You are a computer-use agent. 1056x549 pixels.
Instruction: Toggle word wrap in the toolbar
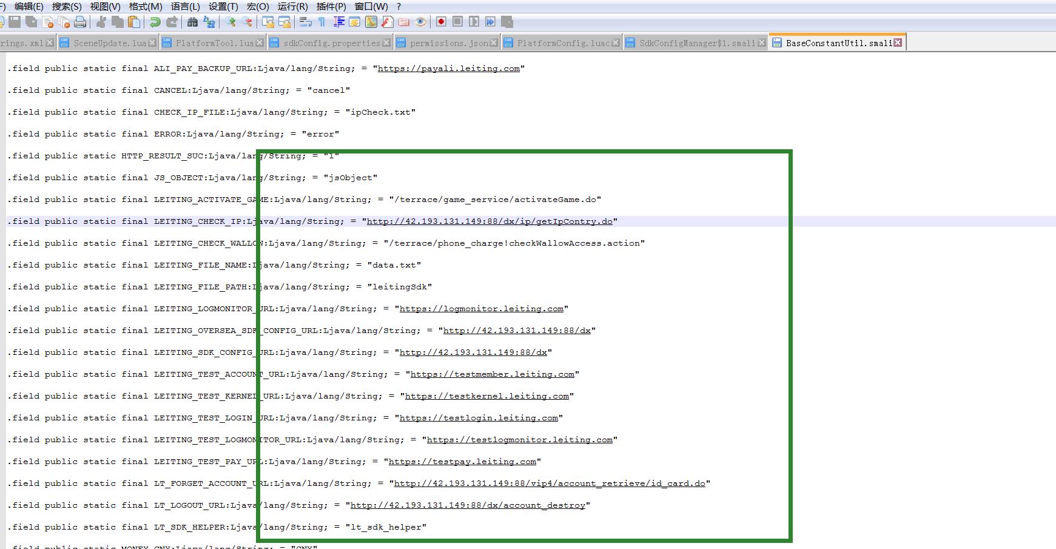tap(306, 22)
